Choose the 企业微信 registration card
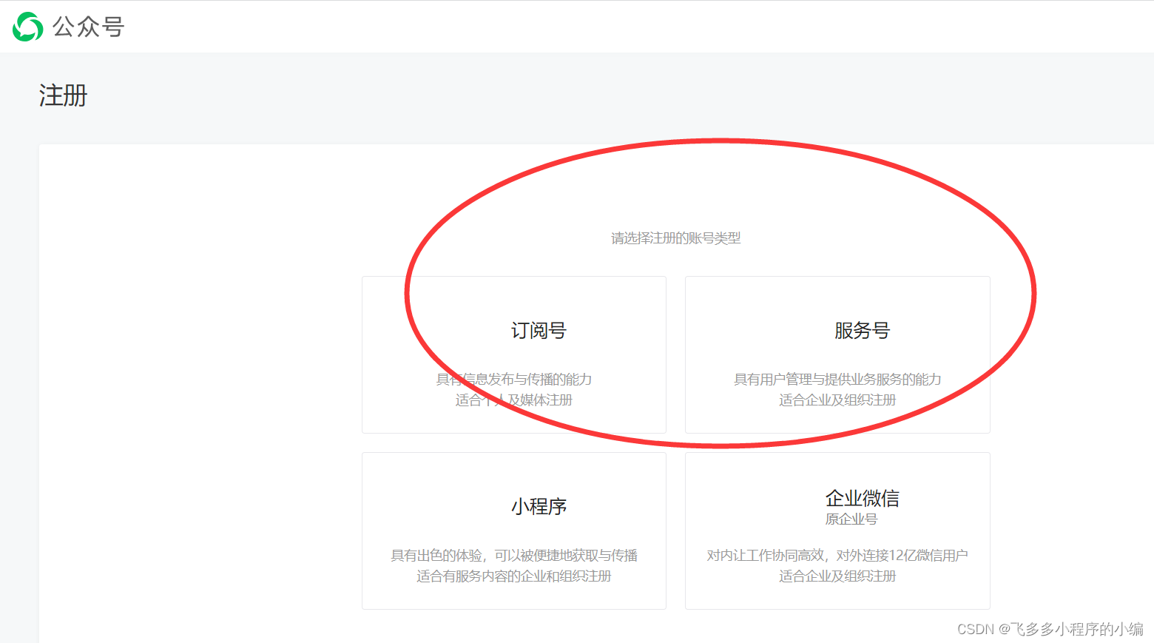This screenshot has width=1154, height=643. (837, 531)
